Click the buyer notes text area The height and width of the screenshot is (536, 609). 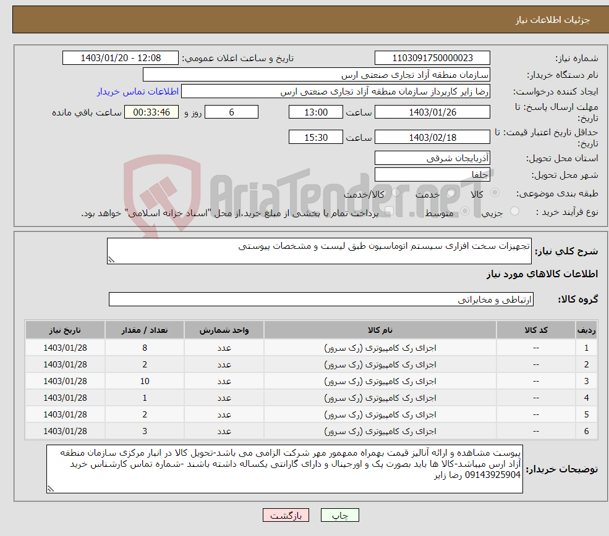point(284,469)
